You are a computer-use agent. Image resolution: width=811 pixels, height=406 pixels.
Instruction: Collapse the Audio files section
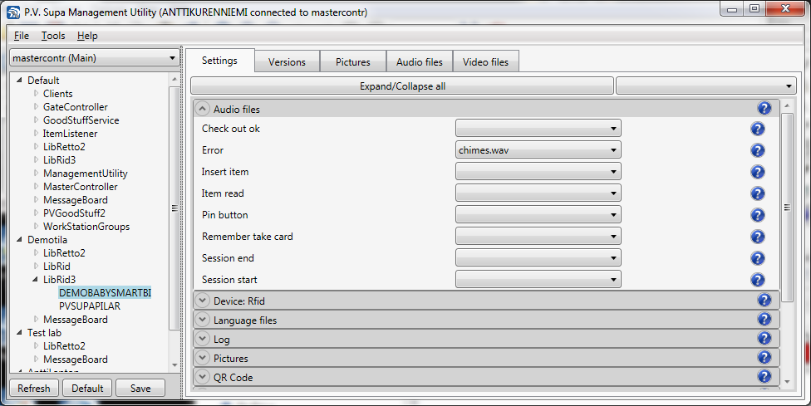[x=204, y=109]
